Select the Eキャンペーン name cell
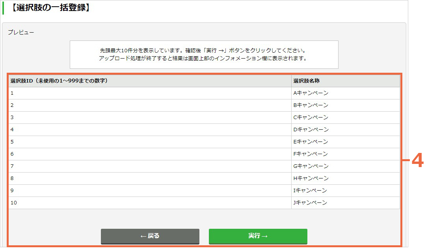426x250 pixels. coord(345,142)
